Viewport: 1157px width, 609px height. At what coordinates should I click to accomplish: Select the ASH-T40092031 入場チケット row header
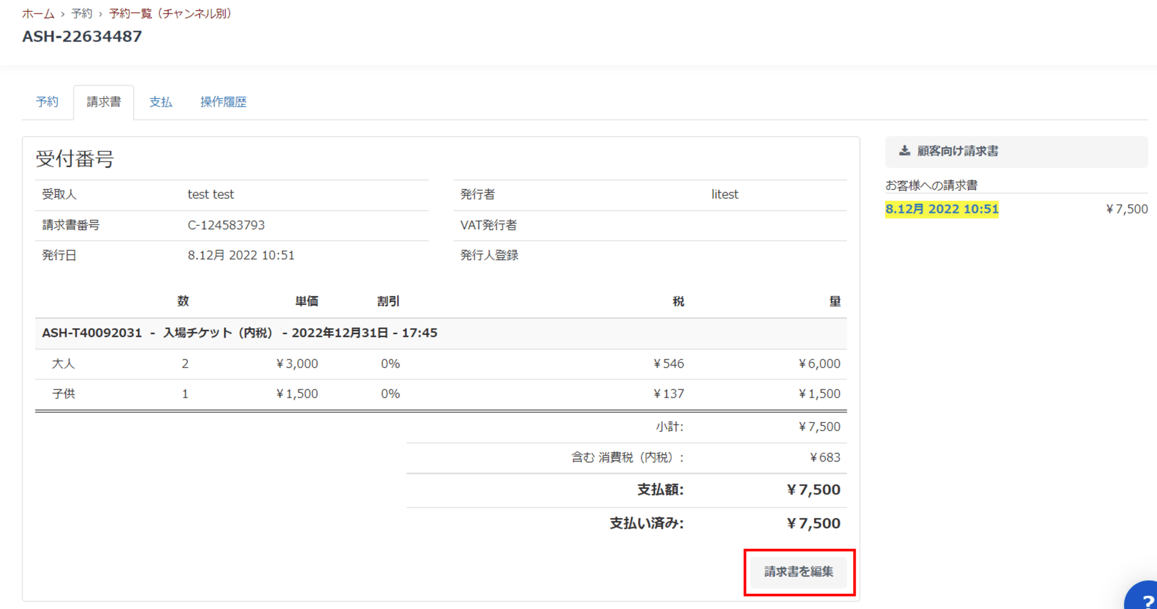(239, 333)
